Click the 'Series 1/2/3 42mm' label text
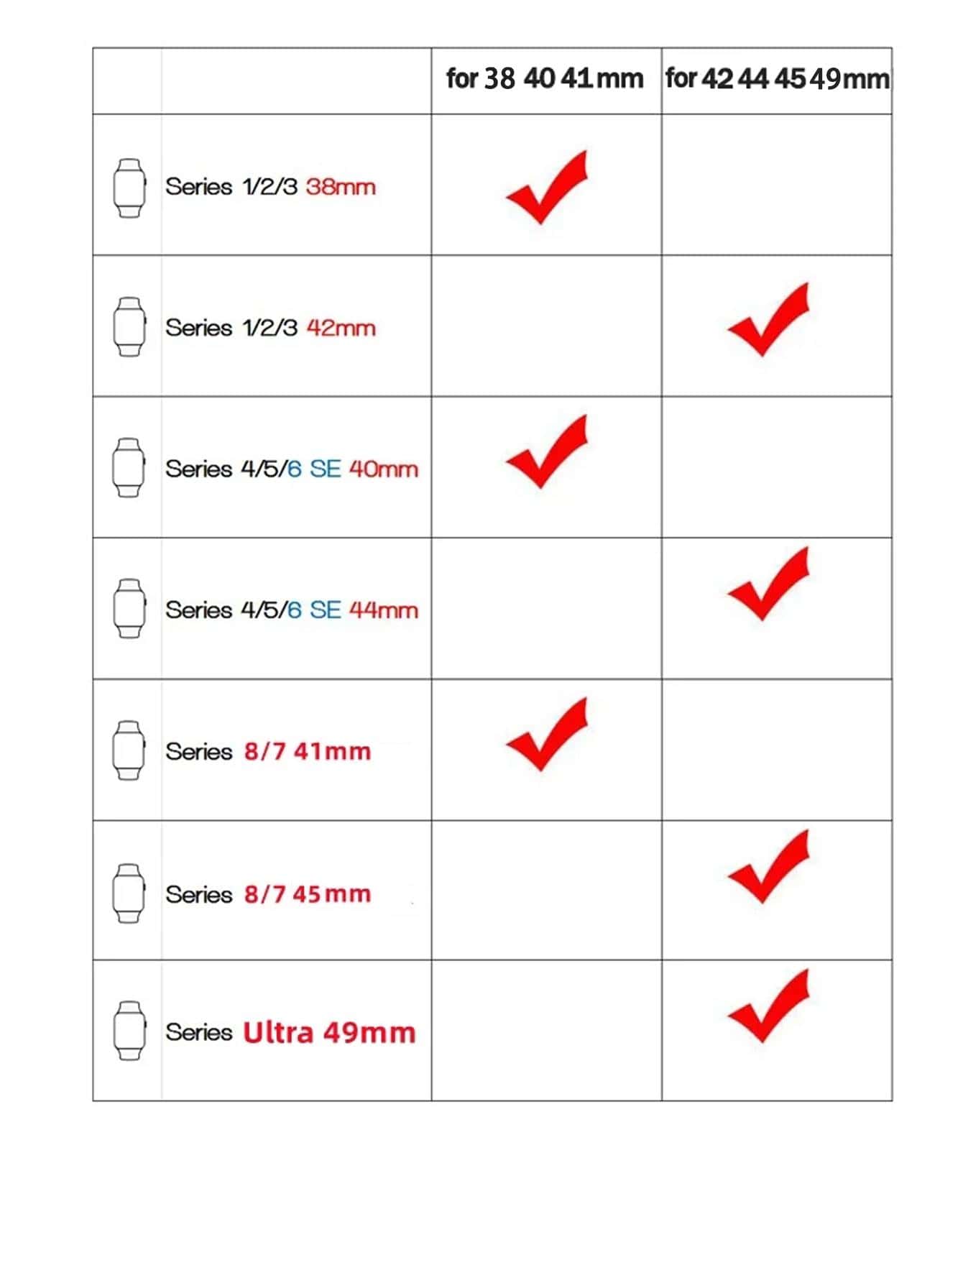This screenshot has height=1283, width=963. point(271,328)
